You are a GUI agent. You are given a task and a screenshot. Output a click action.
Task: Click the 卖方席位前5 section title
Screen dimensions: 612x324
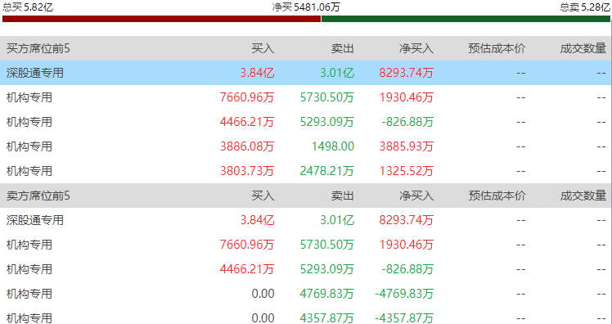click(x=38, y=196)
